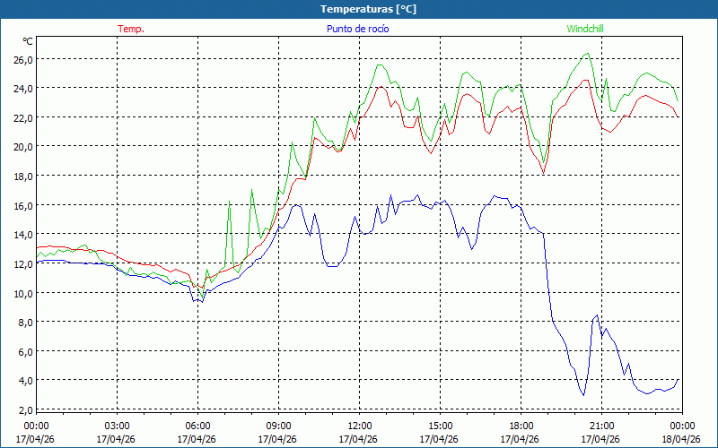Click the 18:00 time axis label
This screenshot has height=448, width=718.
[521, 426]
